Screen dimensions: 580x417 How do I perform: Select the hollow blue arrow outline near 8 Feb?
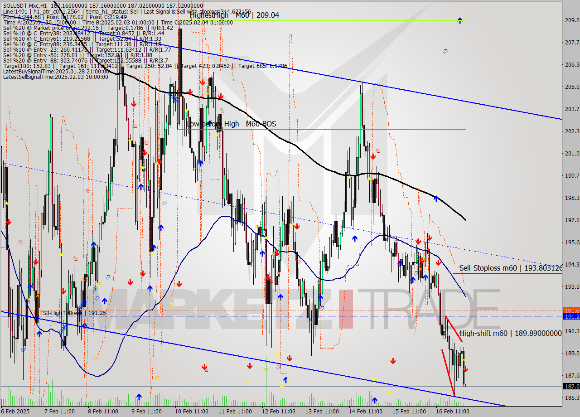tap(108, 277)
